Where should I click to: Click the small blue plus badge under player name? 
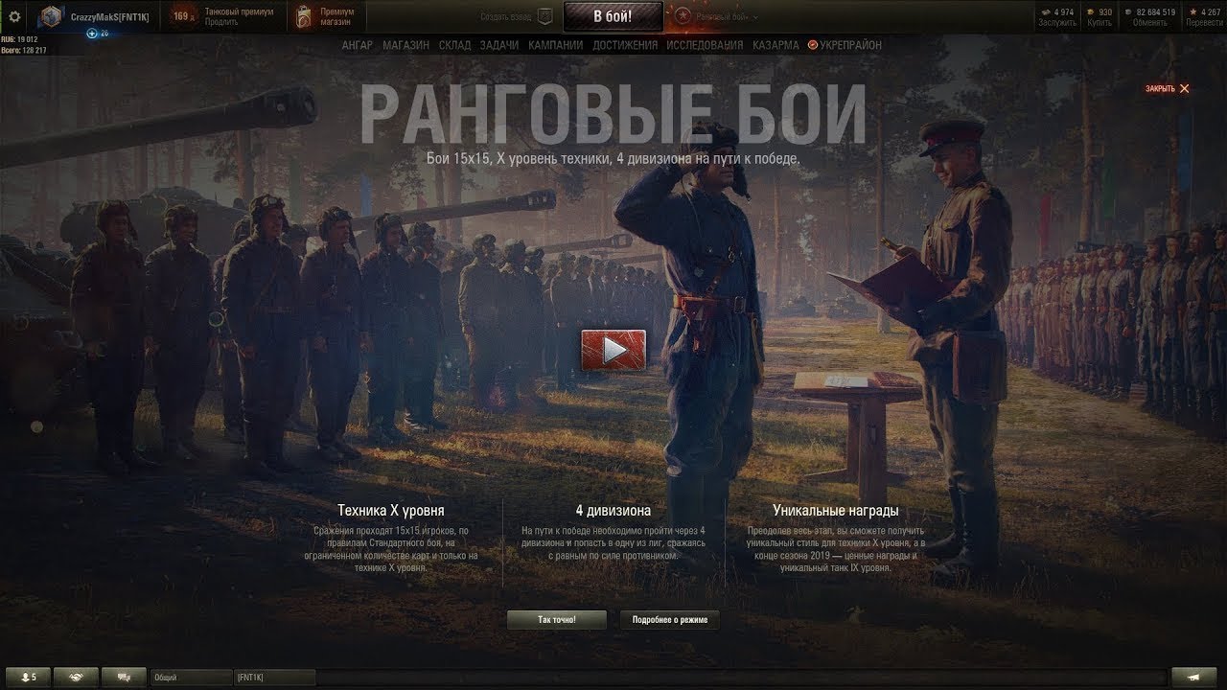[x=92, y=33]
